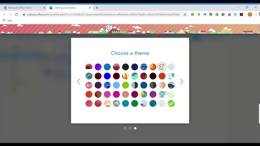Pick the salmon pink theme in fourth row

125,94
